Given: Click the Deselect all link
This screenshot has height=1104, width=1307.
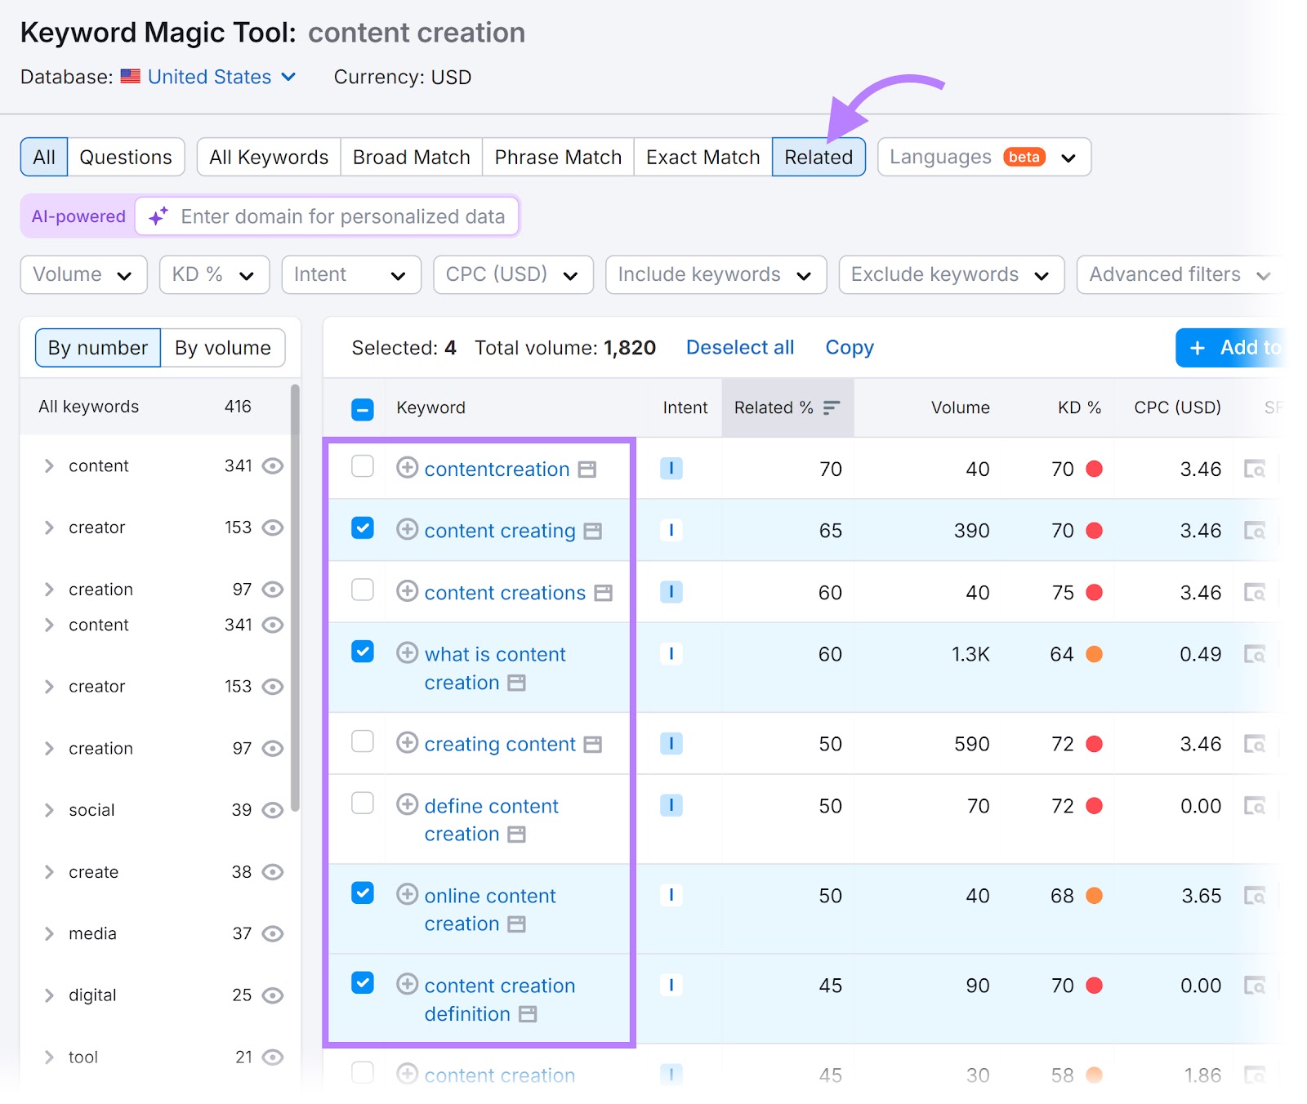Looking at the screenshot, I should [x=738, y=347].
